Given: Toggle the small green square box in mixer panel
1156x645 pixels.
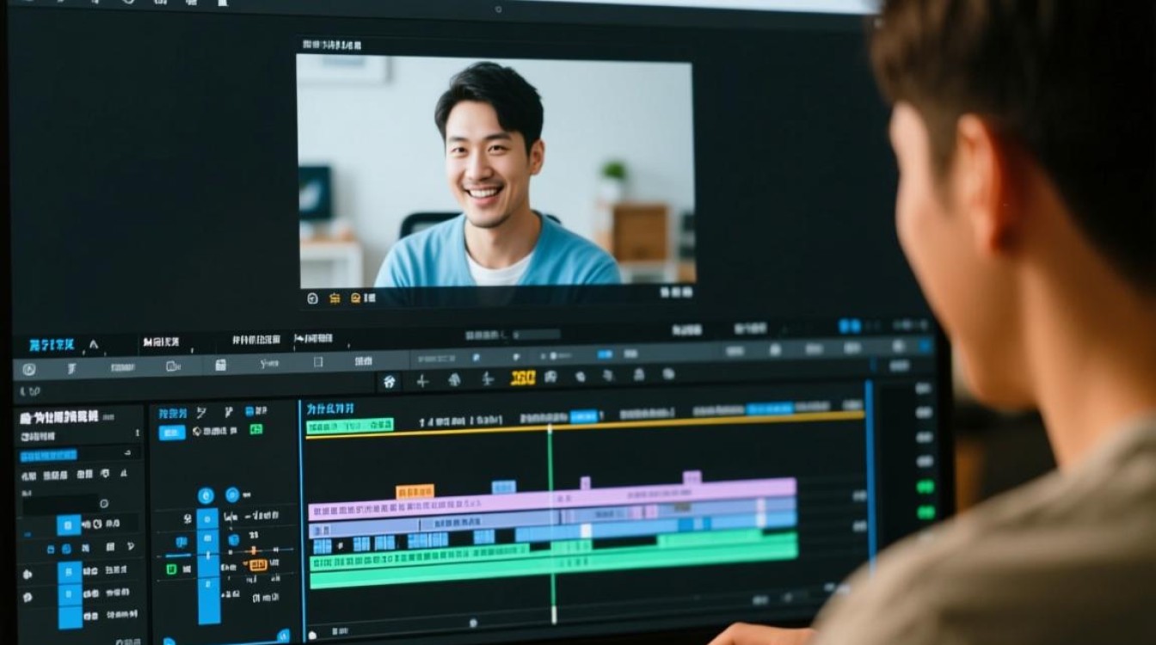Looking at the screenshot, I should [171, 568].
